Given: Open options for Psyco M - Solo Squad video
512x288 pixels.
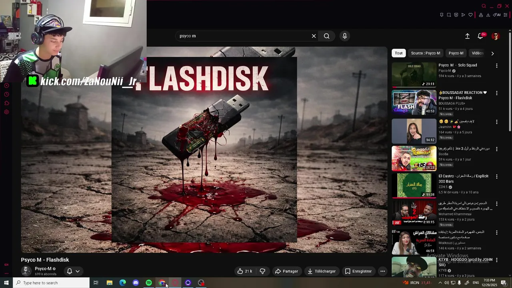Looking at the screenshot, I should pyautogui.click(x=497, y=66).
